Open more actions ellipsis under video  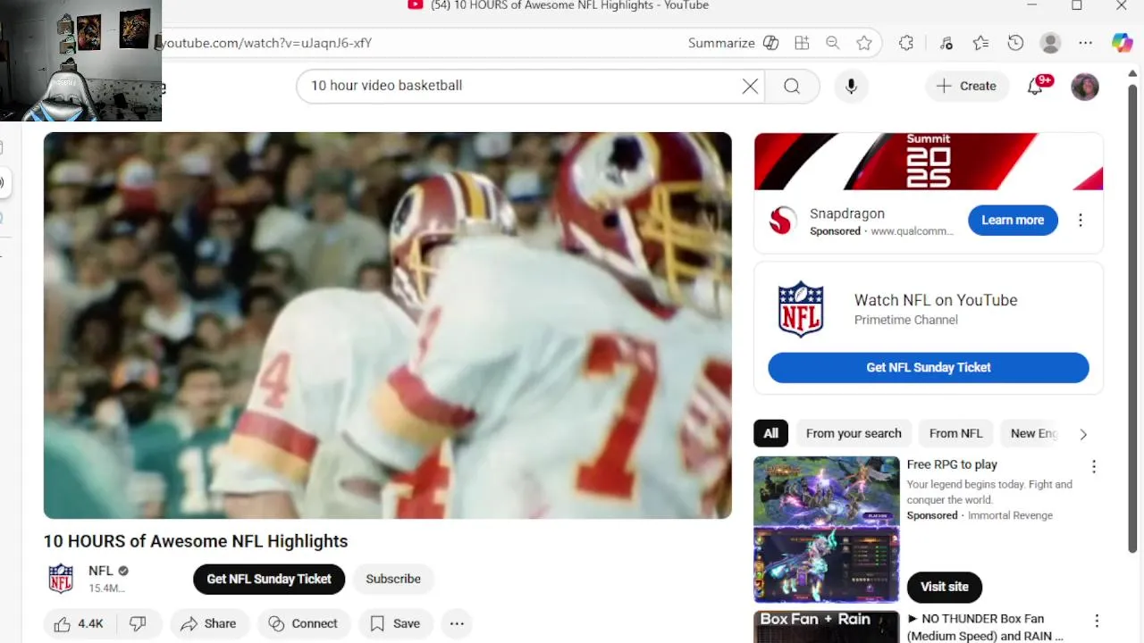coord(457,623)
